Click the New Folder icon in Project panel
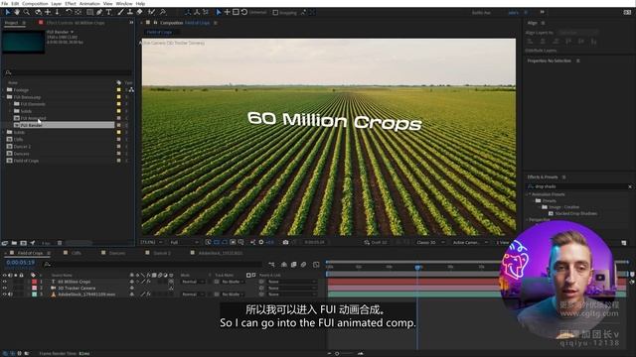 click(14, 243)
